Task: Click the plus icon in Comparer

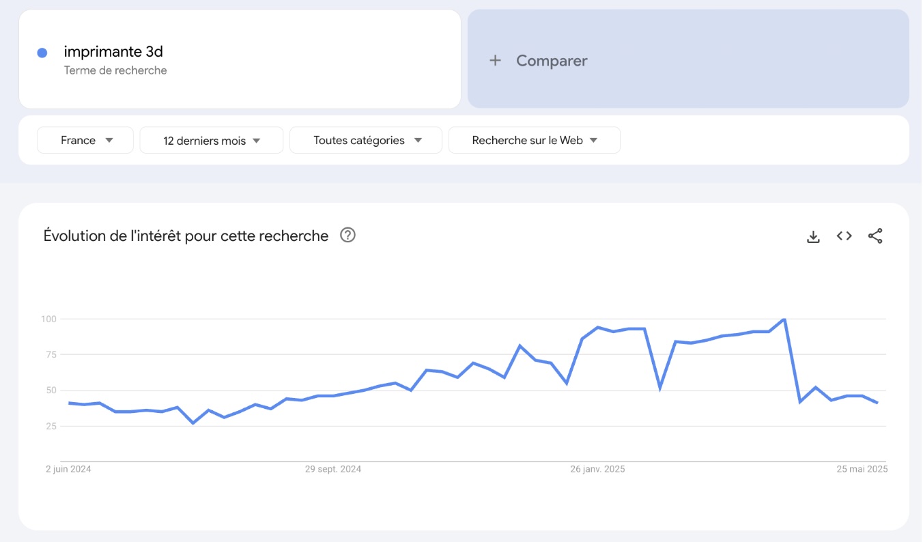Action: 496,60
